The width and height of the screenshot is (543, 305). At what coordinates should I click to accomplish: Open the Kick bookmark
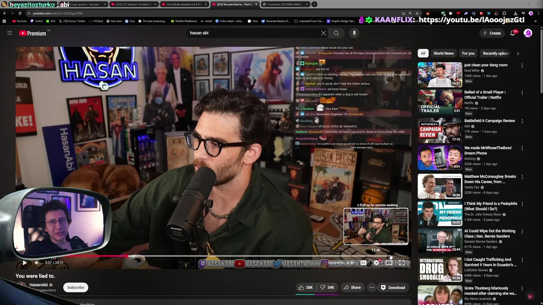coord(51,21)
